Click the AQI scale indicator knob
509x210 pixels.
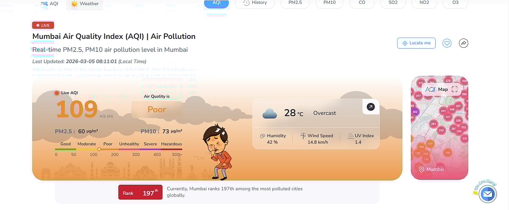click(x=99, y=149)
